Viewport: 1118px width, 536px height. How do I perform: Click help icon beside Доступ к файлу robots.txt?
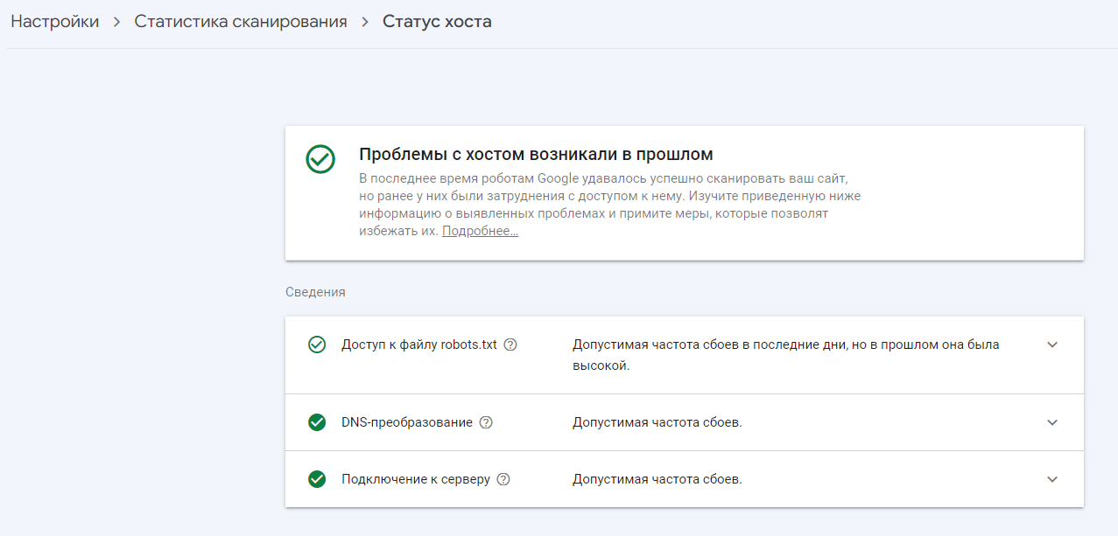click(x=510, y=345)
